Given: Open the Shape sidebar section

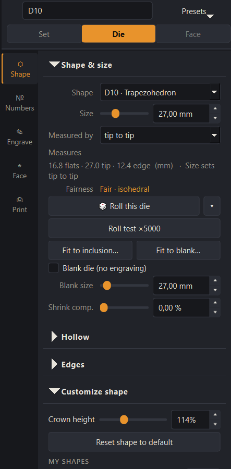Looking at the screenshot, I should [20, 69].
